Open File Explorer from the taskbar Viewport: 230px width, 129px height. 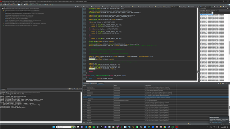pyautogui.click(x=89, y=127)
